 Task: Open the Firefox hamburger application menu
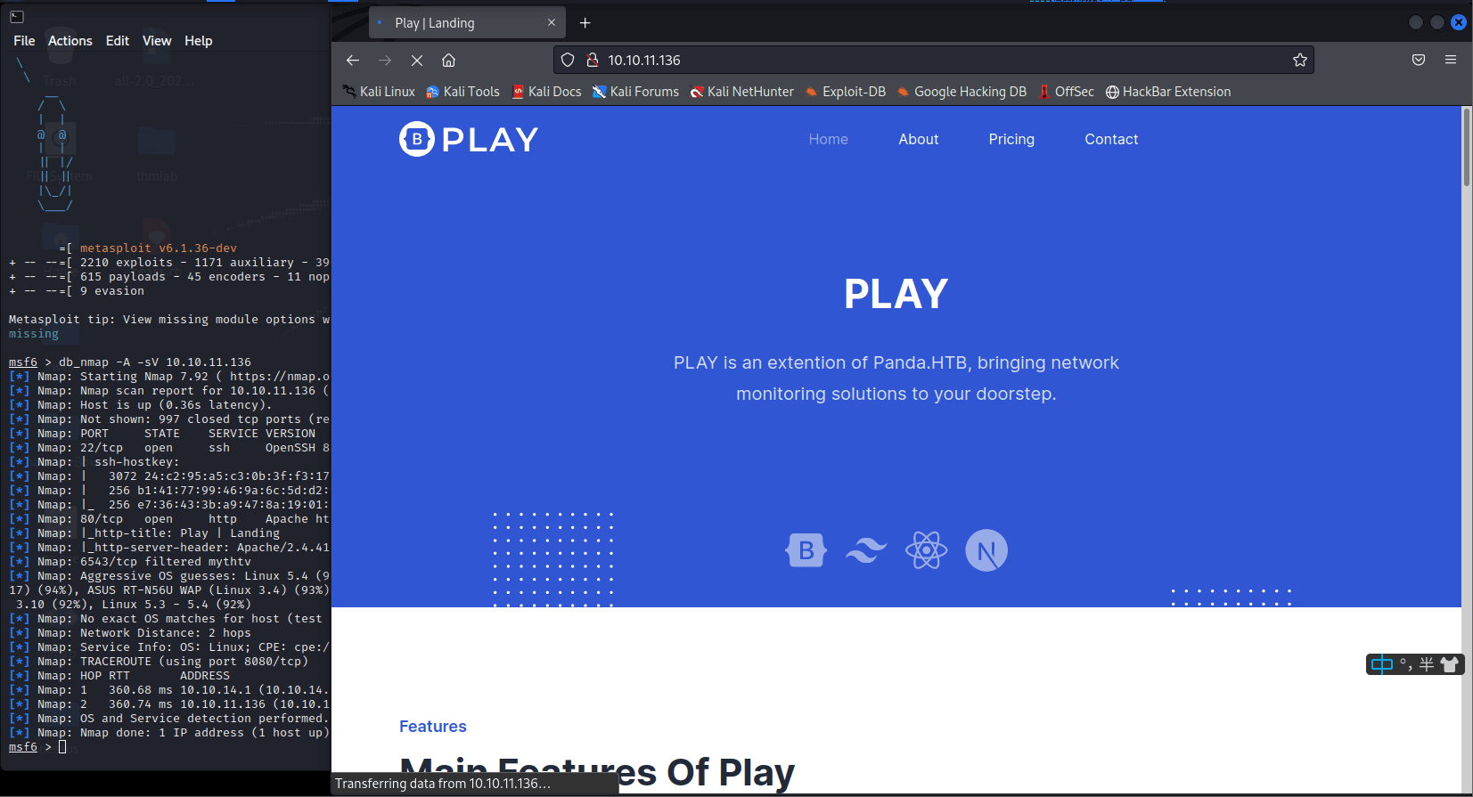pos(1450,60)
